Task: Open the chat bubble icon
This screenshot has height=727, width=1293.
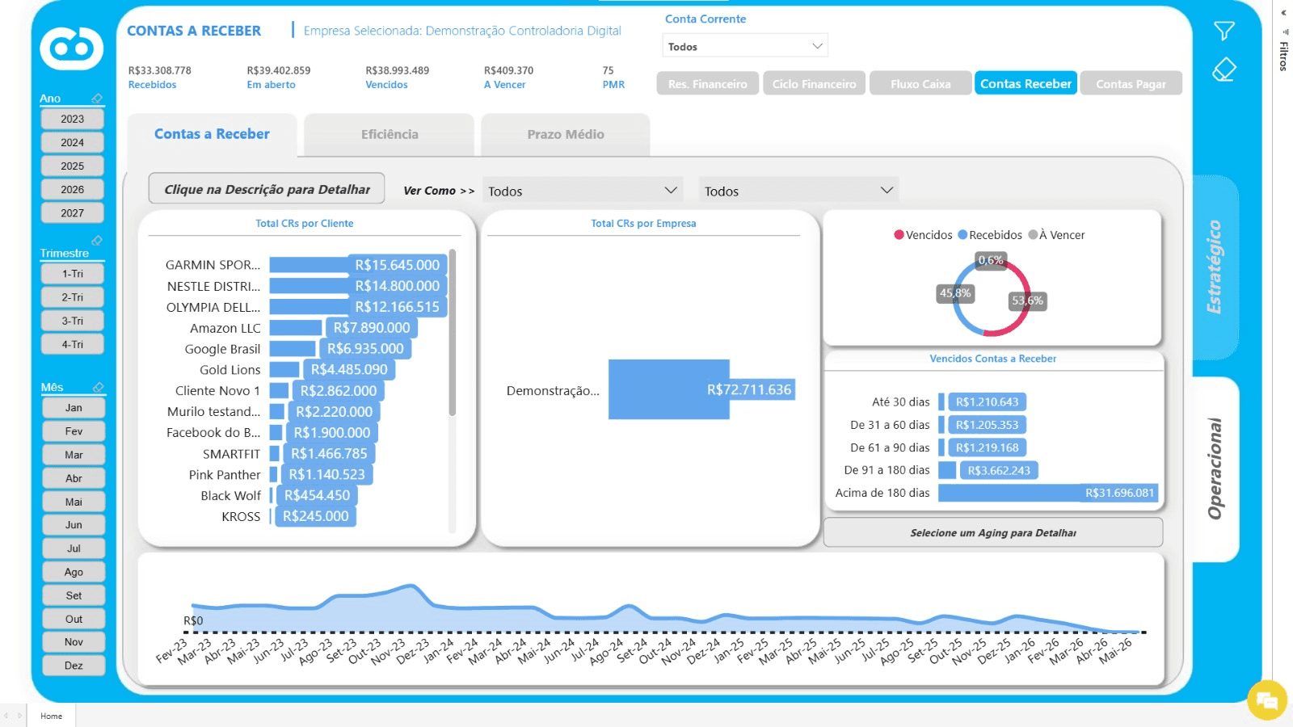Action: tap(1266, 700)
